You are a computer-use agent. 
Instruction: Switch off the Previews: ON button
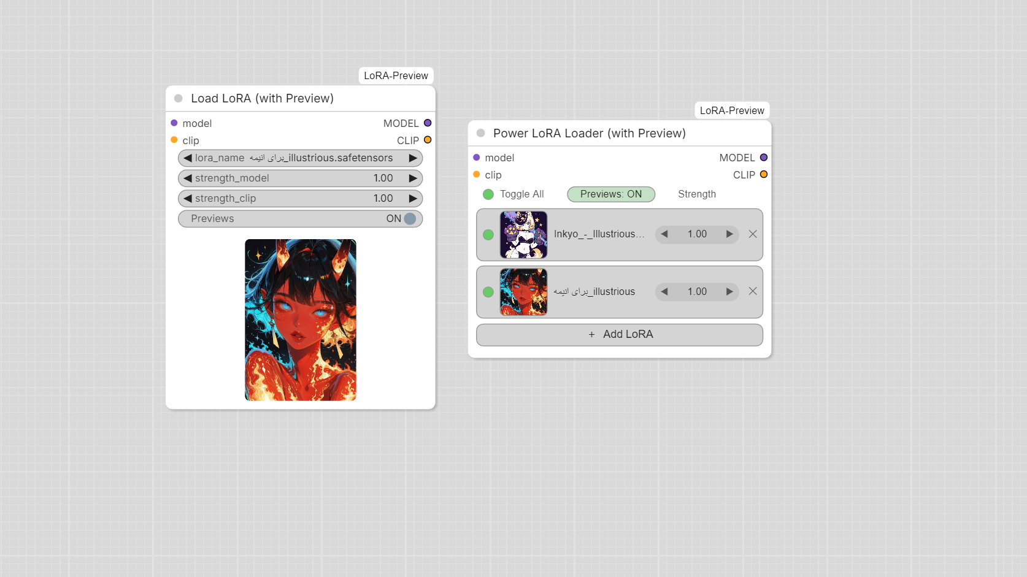coord(611,194)
